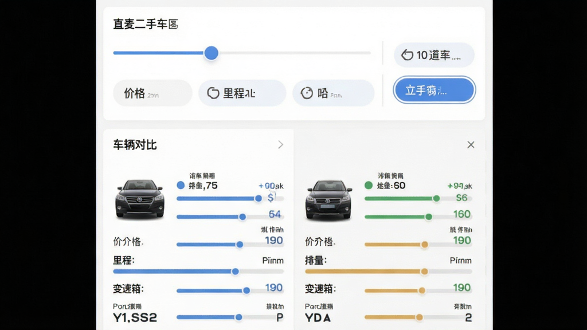
Task: Expand the 车辆对比 chevron arrow
Action: tap(280, 145)
